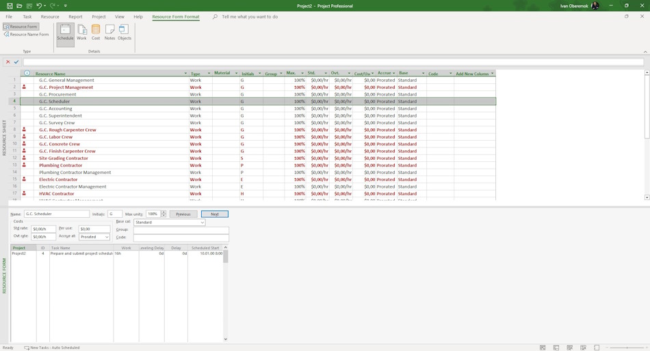Screen dimensions: 650x351
Task: Select the Cost details icon
Action: pyautogui.click(x=96, y=33)
